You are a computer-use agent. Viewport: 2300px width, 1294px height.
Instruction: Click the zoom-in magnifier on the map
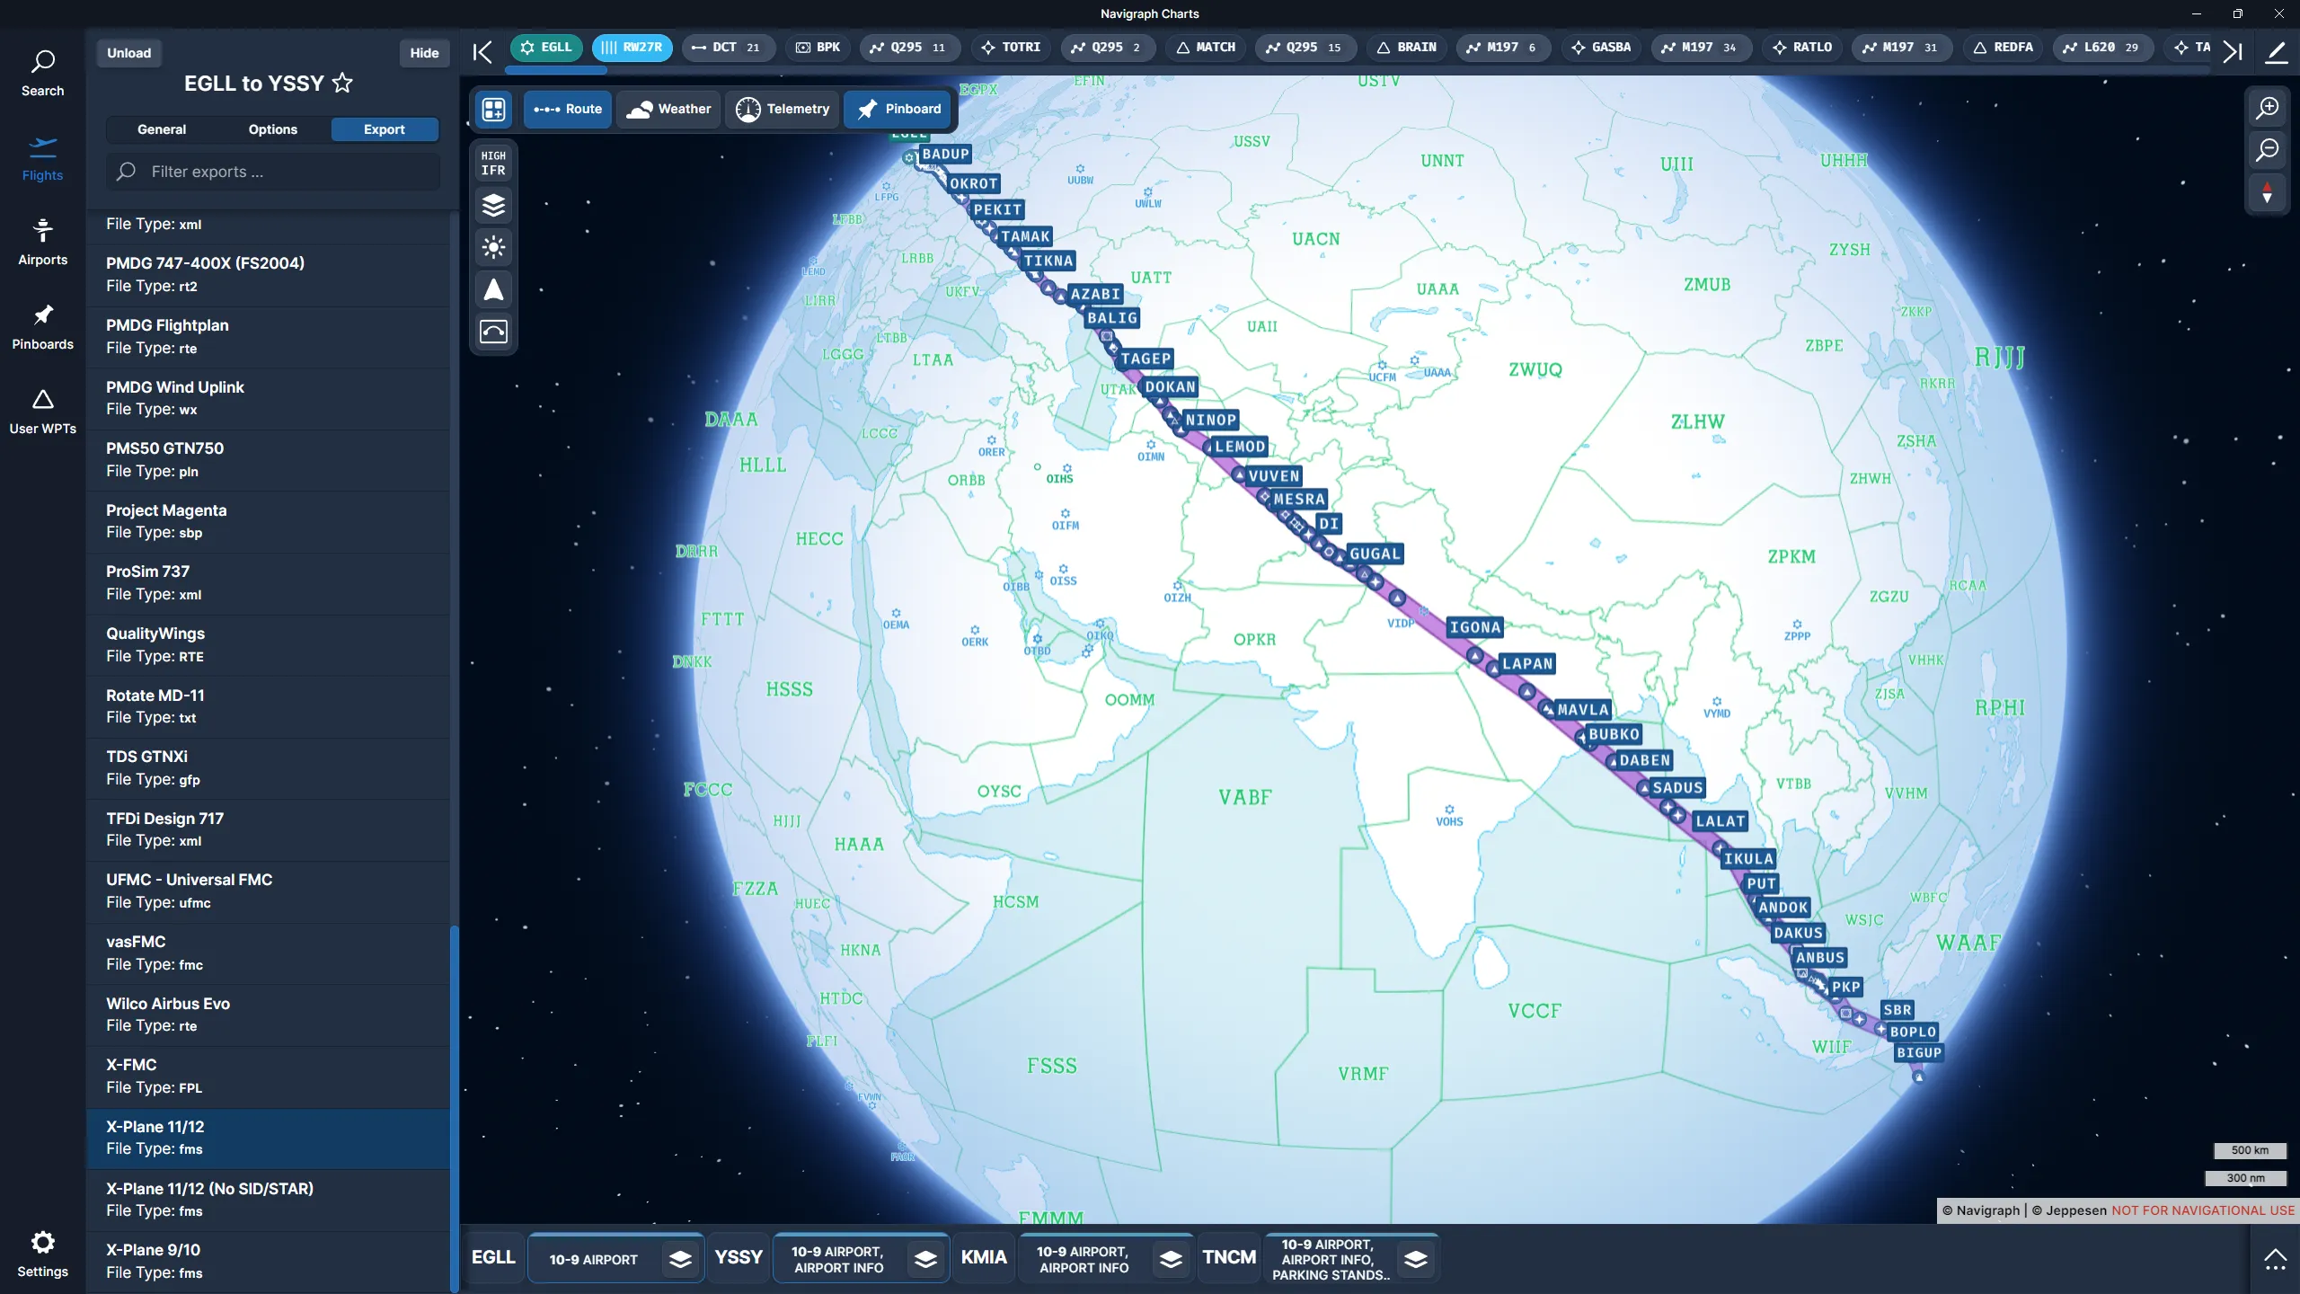point(2268,106)
